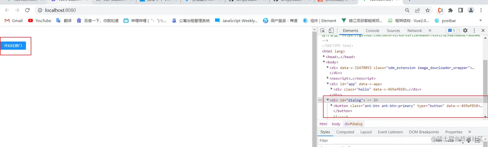The height and width of the screenshot is (147, 488).
Task: Open the Chrome three-dot menu
Action: coord(481,10)
